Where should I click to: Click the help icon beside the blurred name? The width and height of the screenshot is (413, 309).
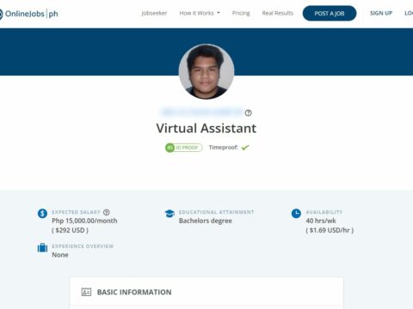(249, 113)
